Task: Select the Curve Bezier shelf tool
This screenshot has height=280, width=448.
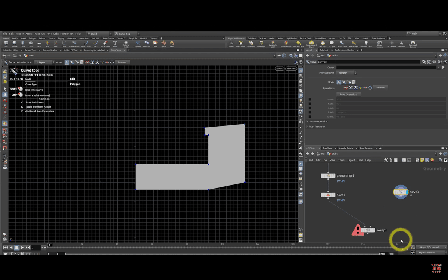Action: click(x=74, y=44)
